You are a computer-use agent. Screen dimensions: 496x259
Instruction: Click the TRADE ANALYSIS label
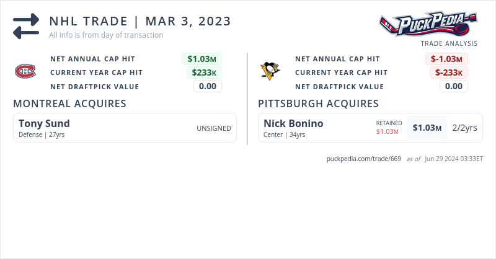tap(449, 43)
